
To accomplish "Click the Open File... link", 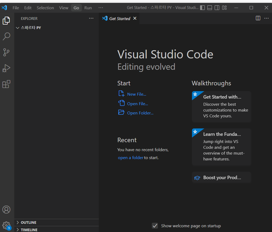I will [138, 104].
